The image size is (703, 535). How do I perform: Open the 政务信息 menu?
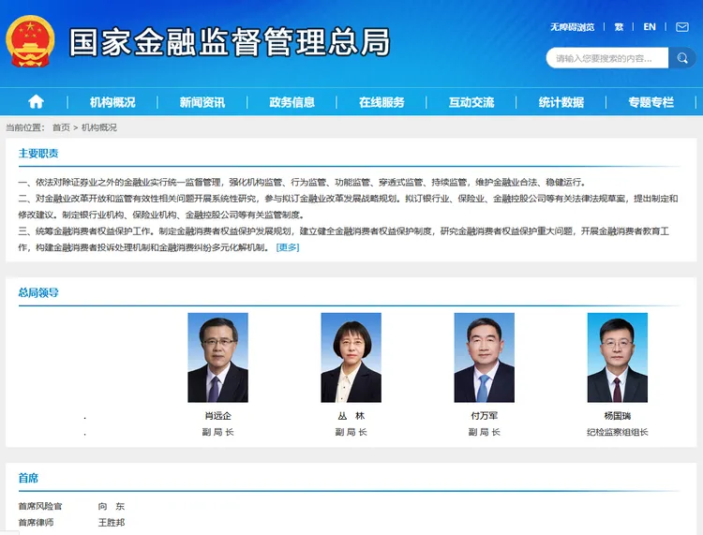coord(292,102)
